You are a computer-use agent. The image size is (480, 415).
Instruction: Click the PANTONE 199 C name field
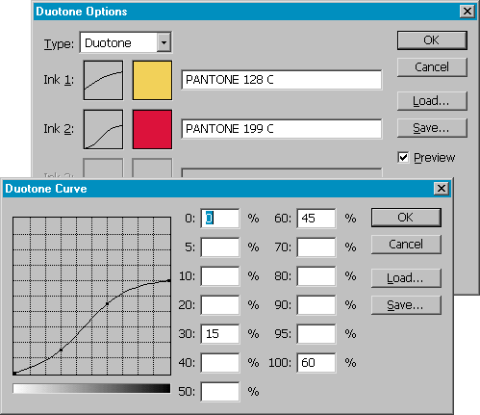click(x=282, y=129)
